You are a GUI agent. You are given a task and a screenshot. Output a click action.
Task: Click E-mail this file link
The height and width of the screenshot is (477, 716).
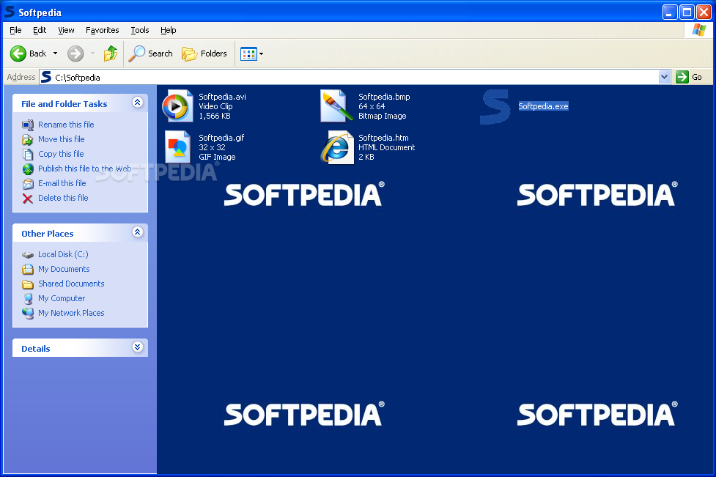(62, 183)
